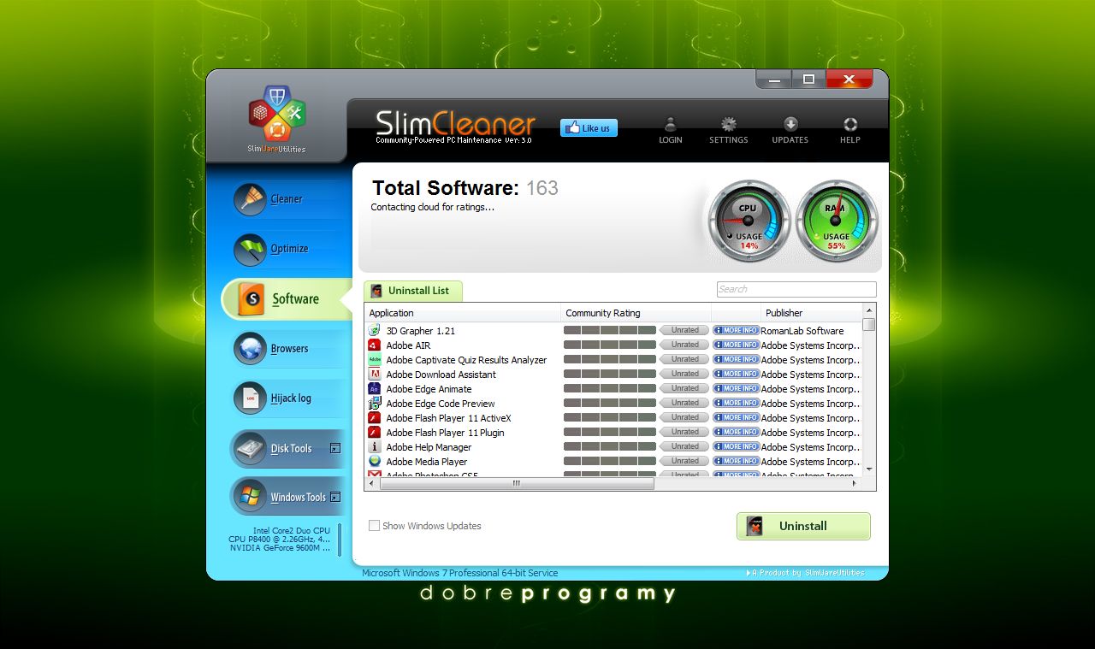Sort by the Application column header
Viewport: 1095px width, 649px height.
tap(463, 313)
